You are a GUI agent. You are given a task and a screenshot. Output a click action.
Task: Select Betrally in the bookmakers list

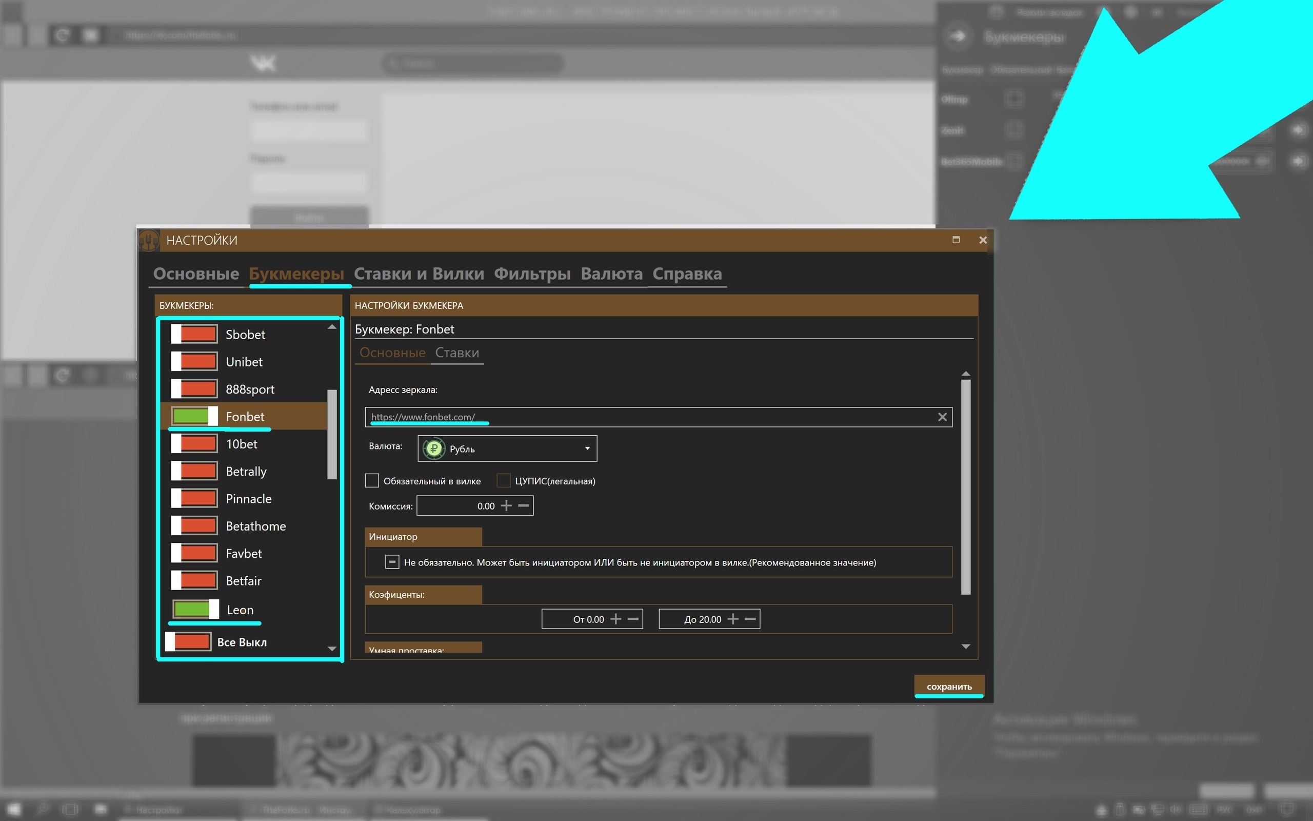click(246, 472)
